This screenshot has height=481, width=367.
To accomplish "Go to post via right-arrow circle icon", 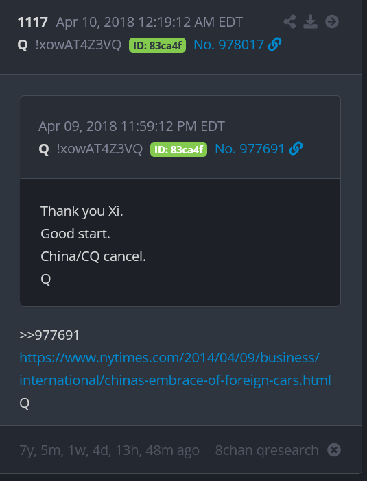I will click(x=332, y=22).
